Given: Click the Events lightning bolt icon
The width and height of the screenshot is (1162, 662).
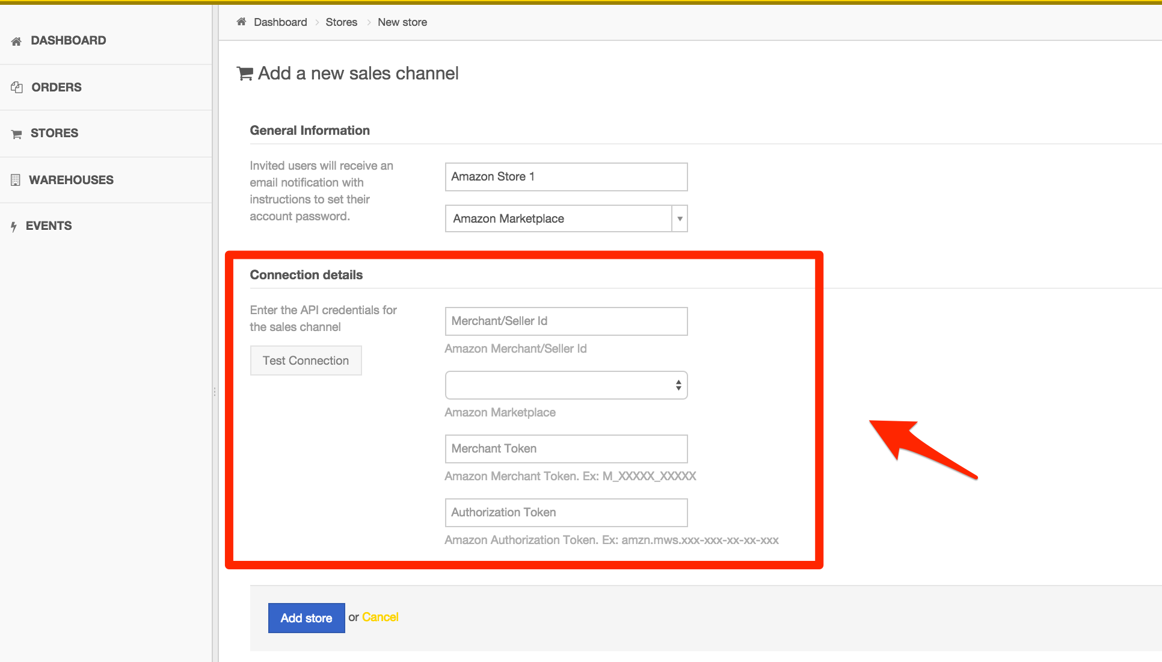Looking at the screenshot, I should click(x=14, y=226).
